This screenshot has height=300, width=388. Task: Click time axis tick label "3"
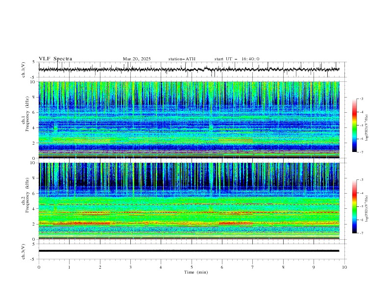[x=130, y=267]
